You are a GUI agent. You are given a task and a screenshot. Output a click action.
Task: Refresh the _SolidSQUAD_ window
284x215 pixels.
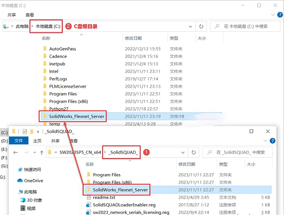pos(194,152)
